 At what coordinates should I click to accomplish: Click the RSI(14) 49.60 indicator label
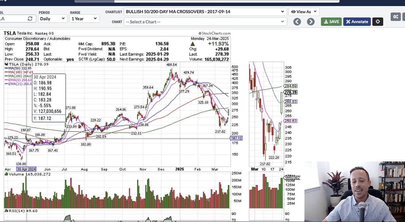(21, 211)
